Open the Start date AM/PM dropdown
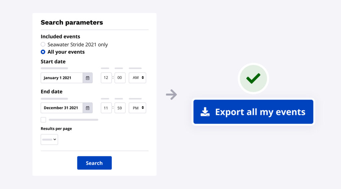 (137, 78)
